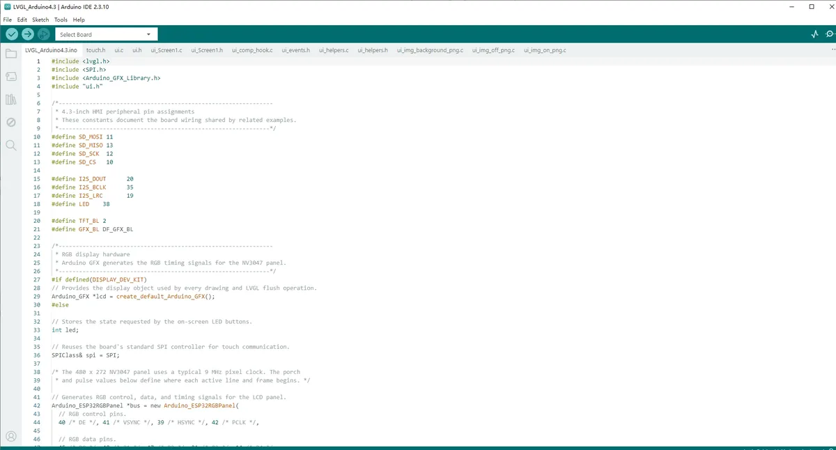The width and height of the screenshot is (836, 450).
Task: Switch to the ui_helpers.h tab
Action: (373, 50)
